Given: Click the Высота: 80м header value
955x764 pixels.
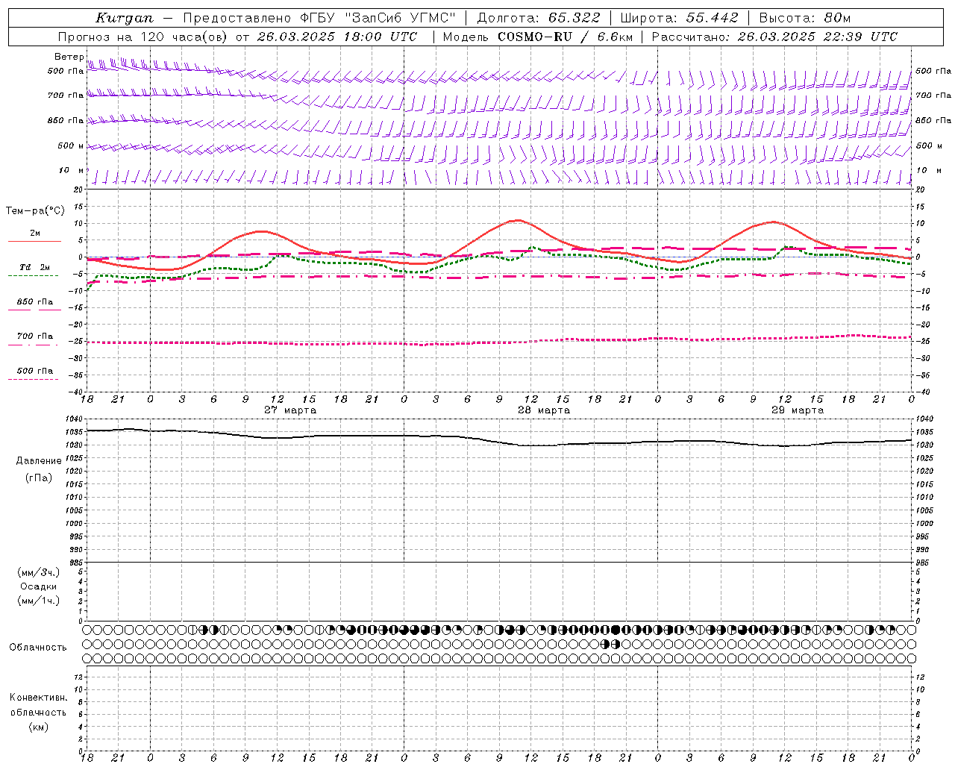Looking at the screenshot, I should 804,18.
